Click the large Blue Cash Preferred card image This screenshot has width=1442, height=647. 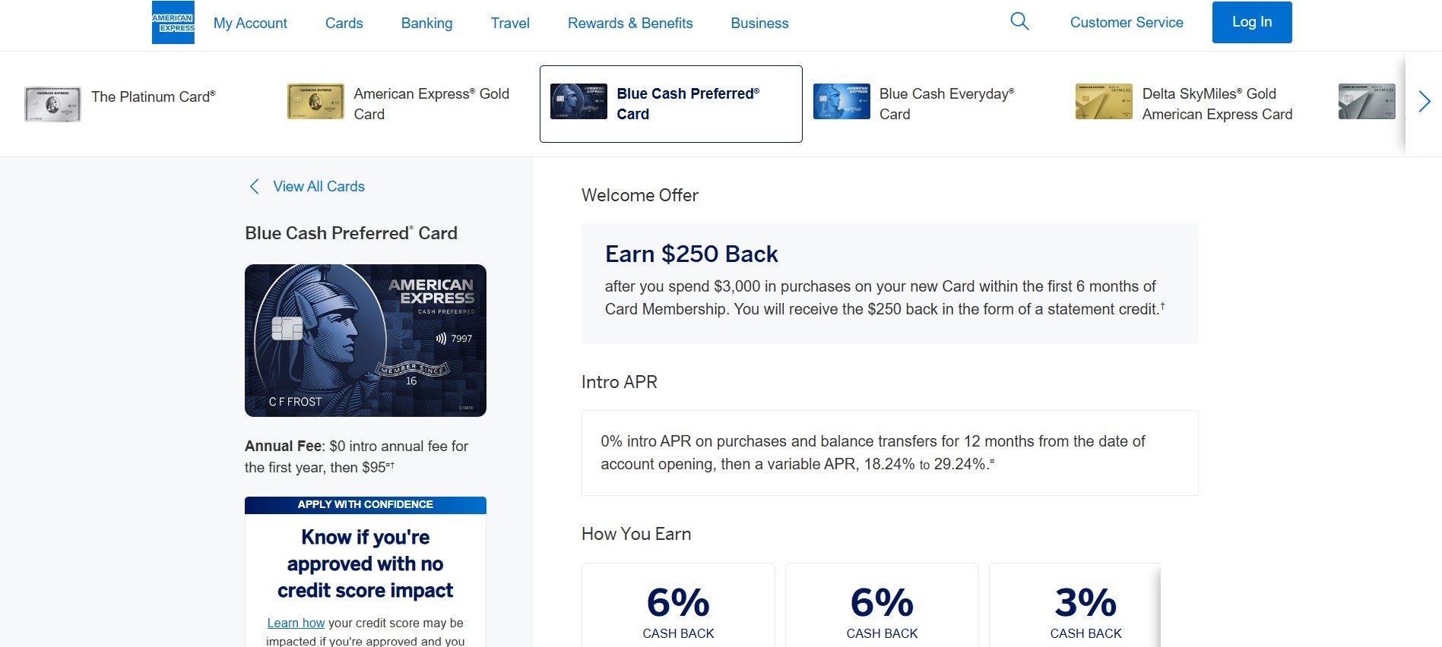point(365,340)
